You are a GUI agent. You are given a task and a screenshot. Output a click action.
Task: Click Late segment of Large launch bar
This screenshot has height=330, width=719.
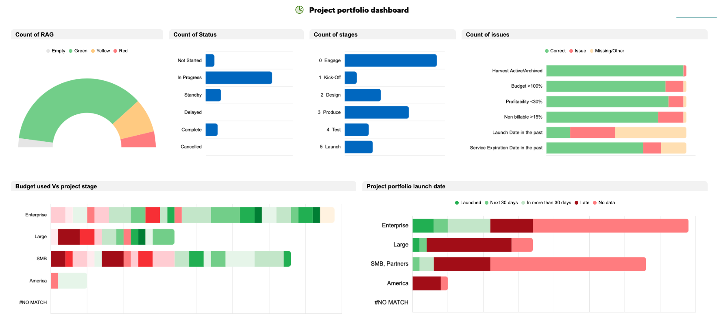click(x=469, y=245)
